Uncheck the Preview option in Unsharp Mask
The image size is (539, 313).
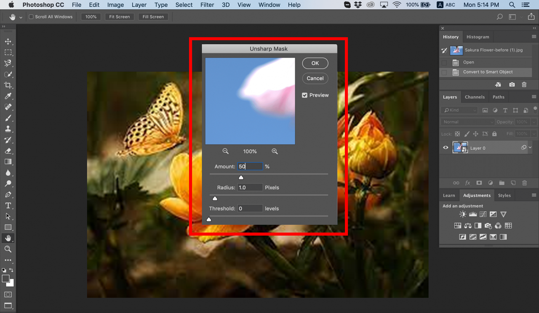coord(304,95)
